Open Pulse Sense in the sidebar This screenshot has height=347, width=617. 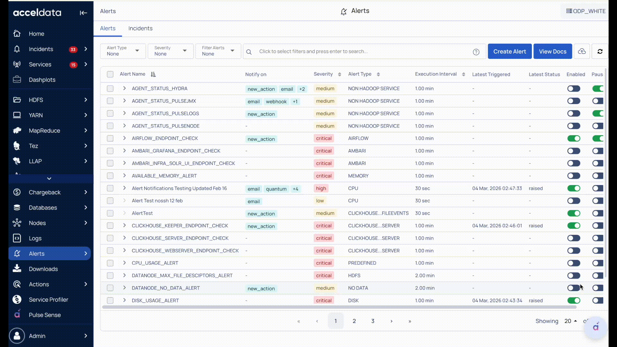[x=45, y=315]
